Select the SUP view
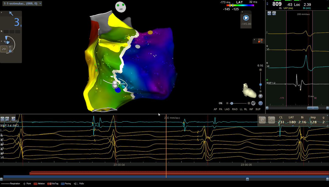The height and width of the screenshot is (187, 329). click(258, 109)
